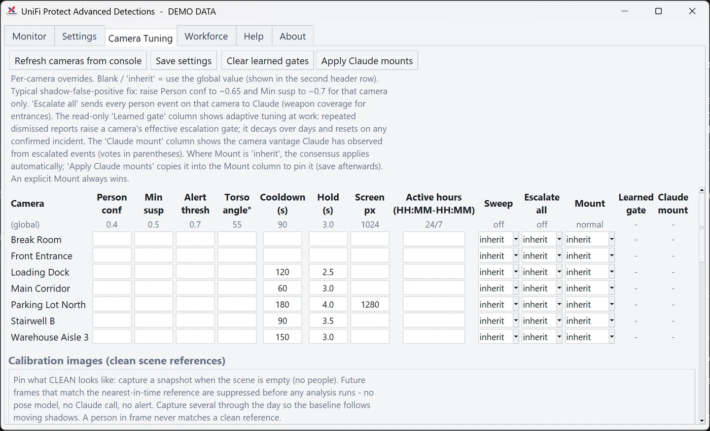Viewport: 710px width, 431px height.
Task: Click Cooldown field for Front Entrance
Action: point(283,256)
